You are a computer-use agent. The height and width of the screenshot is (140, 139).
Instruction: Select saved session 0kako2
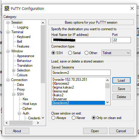point(78,95)
